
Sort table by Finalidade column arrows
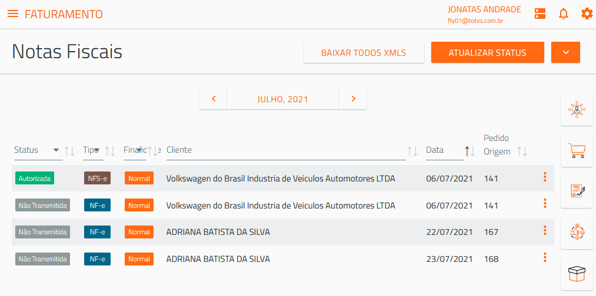pyautogui.click(x=153, y=152)
